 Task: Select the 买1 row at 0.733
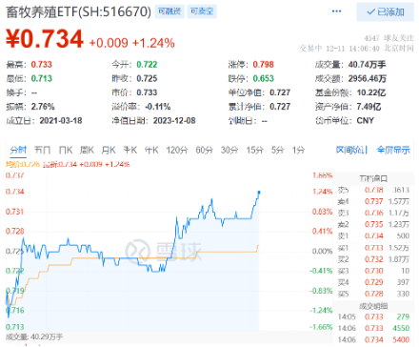(373, 248)
